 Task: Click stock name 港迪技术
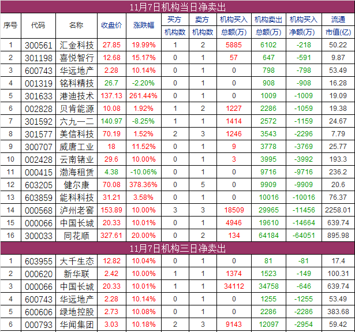(77, 96)
